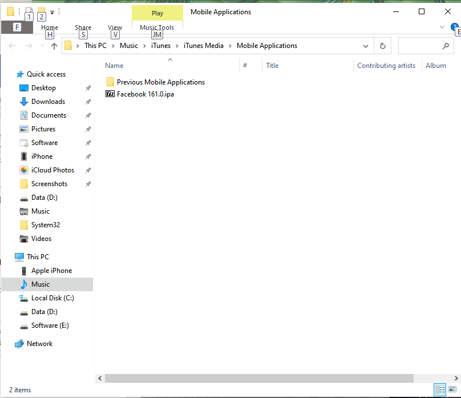
Task: Switch to Large icons view button
Action: (452, 389)
